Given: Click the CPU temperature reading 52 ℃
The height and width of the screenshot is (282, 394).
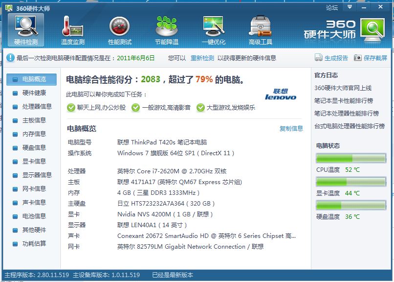Looking at the screenshot, I should pos(352,170).
